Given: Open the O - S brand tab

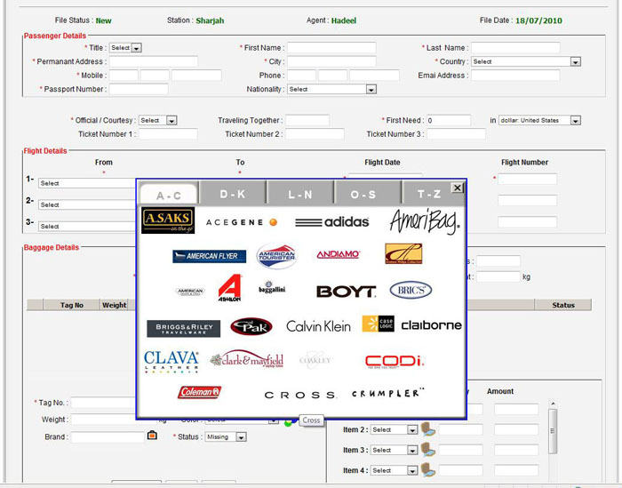Looking at the screenshot, I should point(363,193).
